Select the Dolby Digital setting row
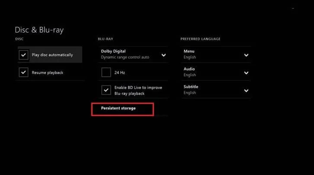Screen dimensions: 314x175 pos(133,55)
